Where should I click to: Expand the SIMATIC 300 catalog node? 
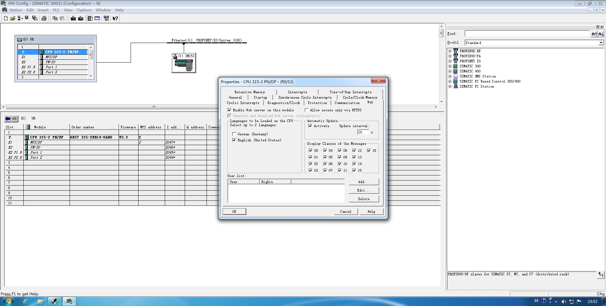pos(450,66)
